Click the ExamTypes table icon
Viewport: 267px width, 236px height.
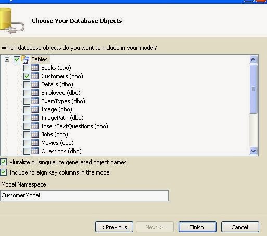coord(35,101)
